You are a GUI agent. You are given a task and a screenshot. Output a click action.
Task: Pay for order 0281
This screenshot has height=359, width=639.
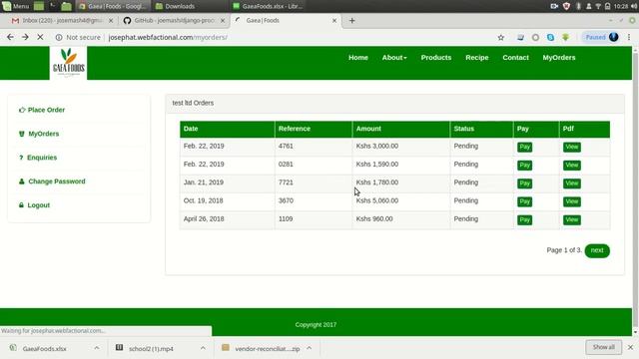click(524, 166)
